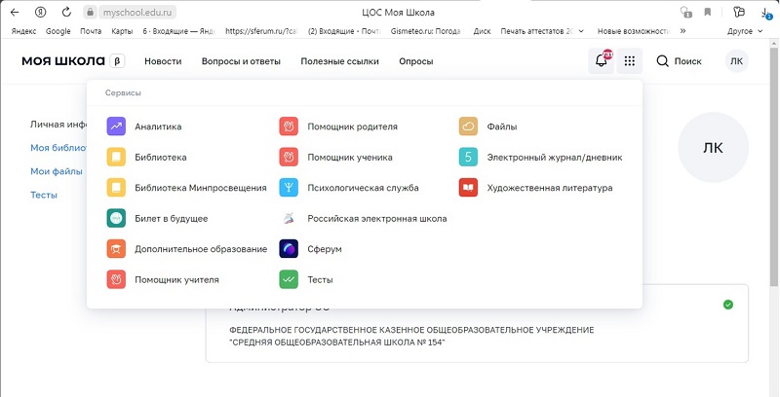The width and height of the screenshot is (780, 397).
Task: Click the Помощник родителя icon
Action: pos(289,126)
